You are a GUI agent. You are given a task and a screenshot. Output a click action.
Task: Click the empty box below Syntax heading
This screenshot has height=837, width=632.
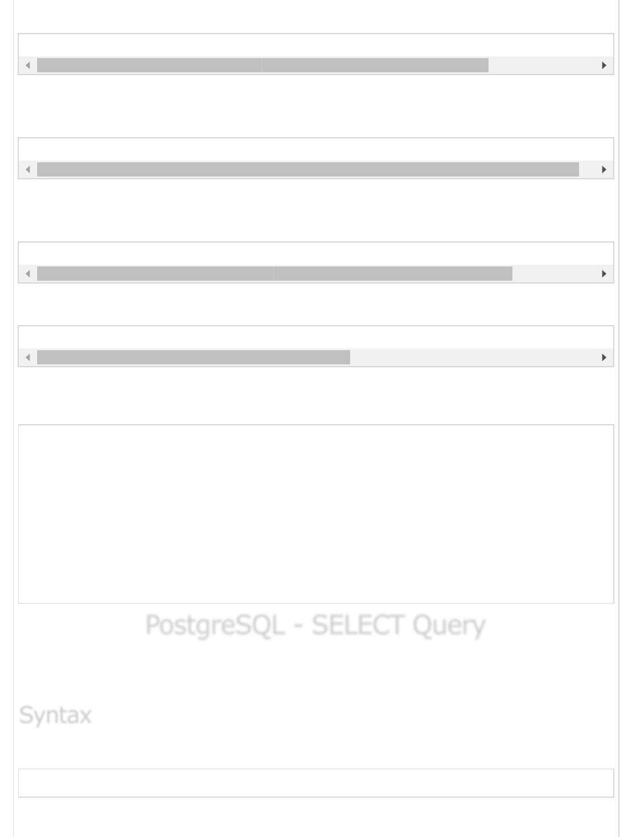coord(316,783)
